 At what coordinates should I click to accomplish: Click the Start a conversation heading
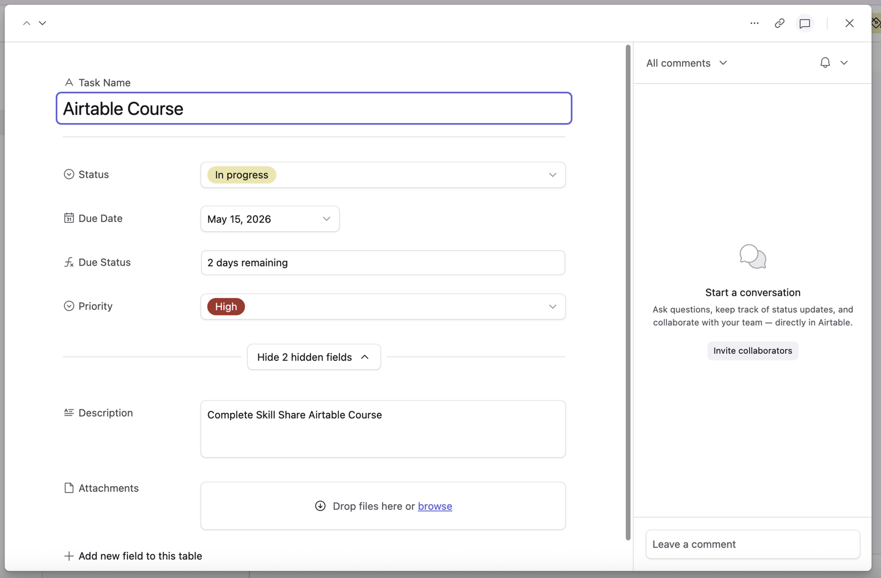(753, 292)
